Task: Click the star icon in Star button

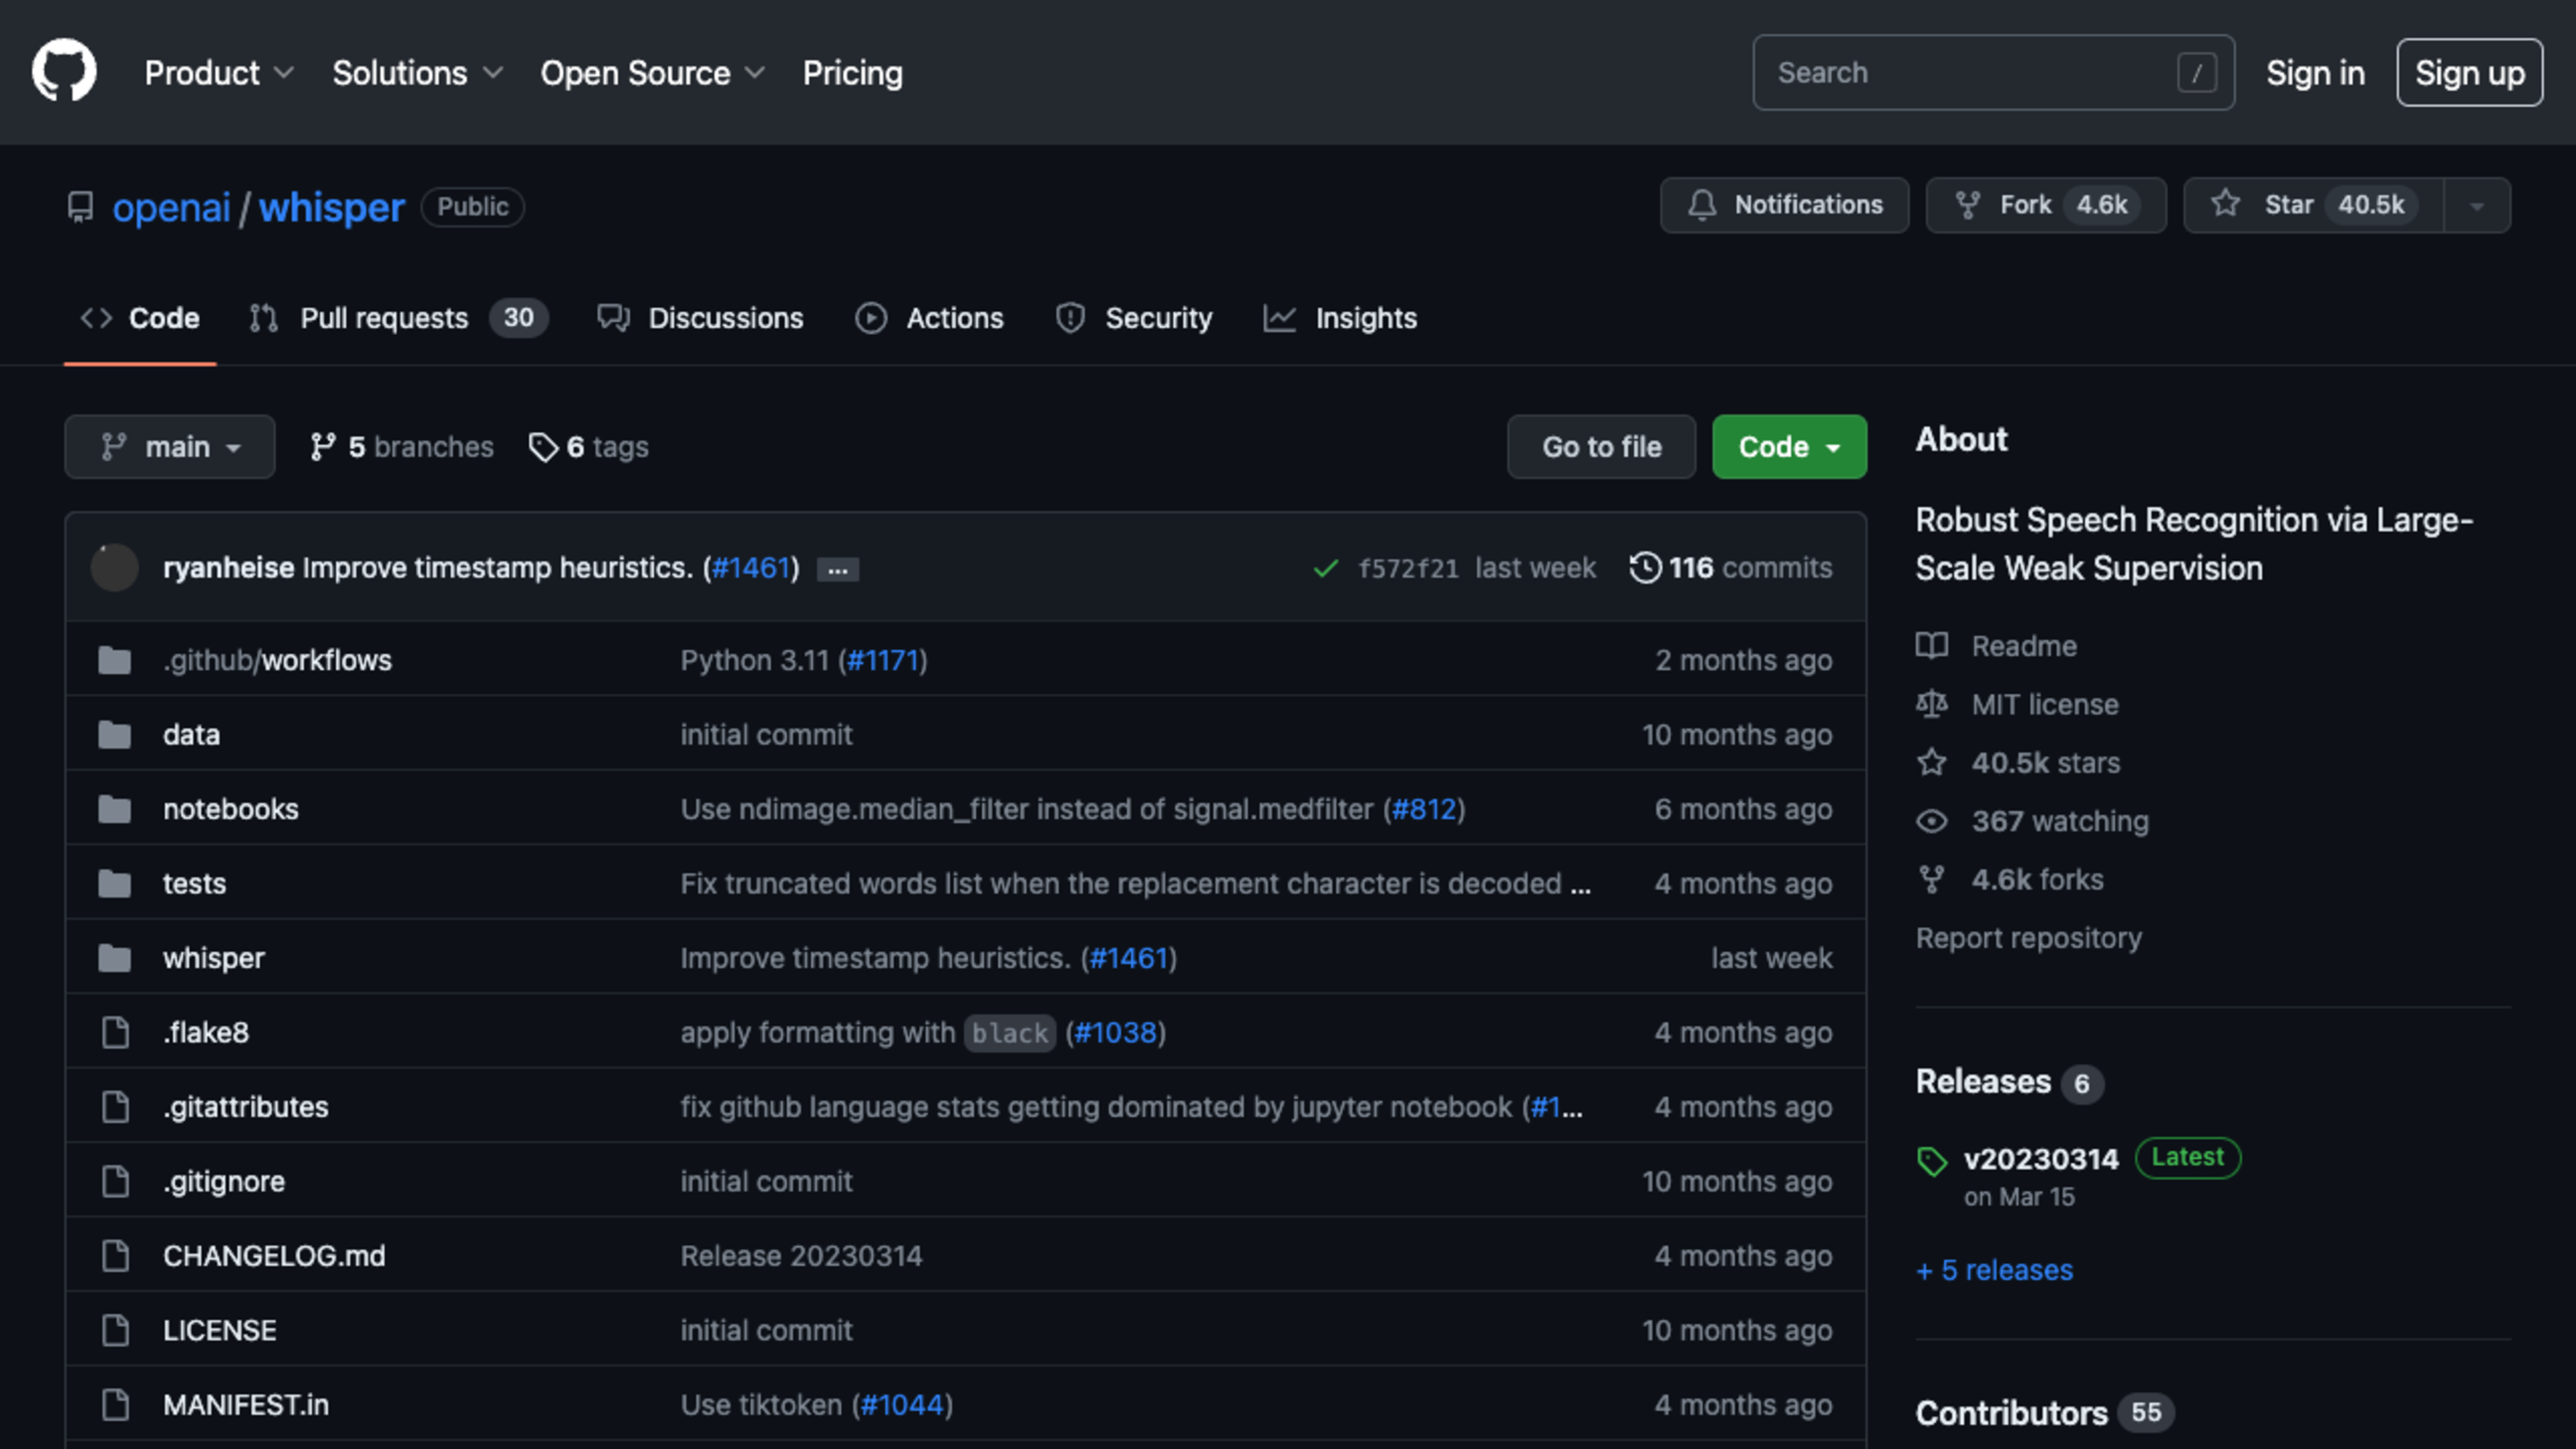Action: [2225, 204]
